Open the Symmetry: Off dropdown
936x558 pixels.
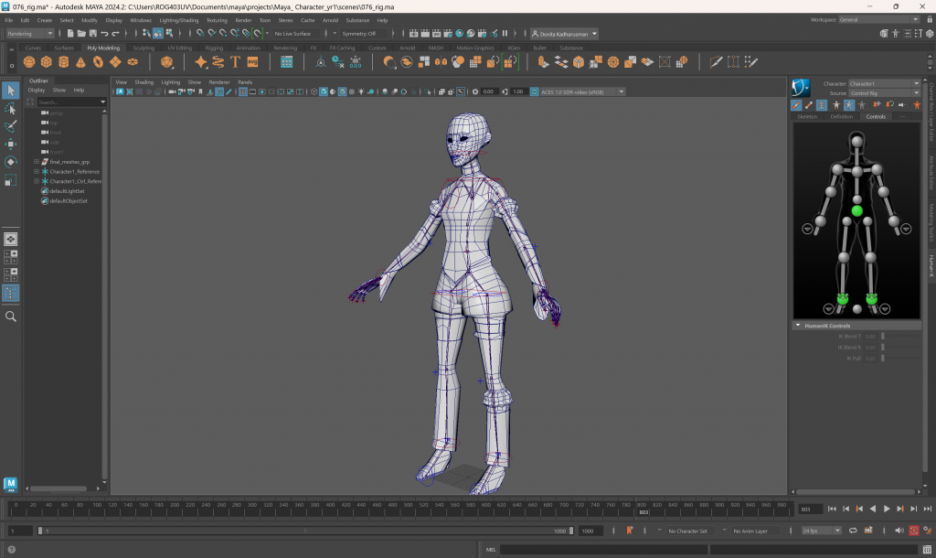click(364, 34)
